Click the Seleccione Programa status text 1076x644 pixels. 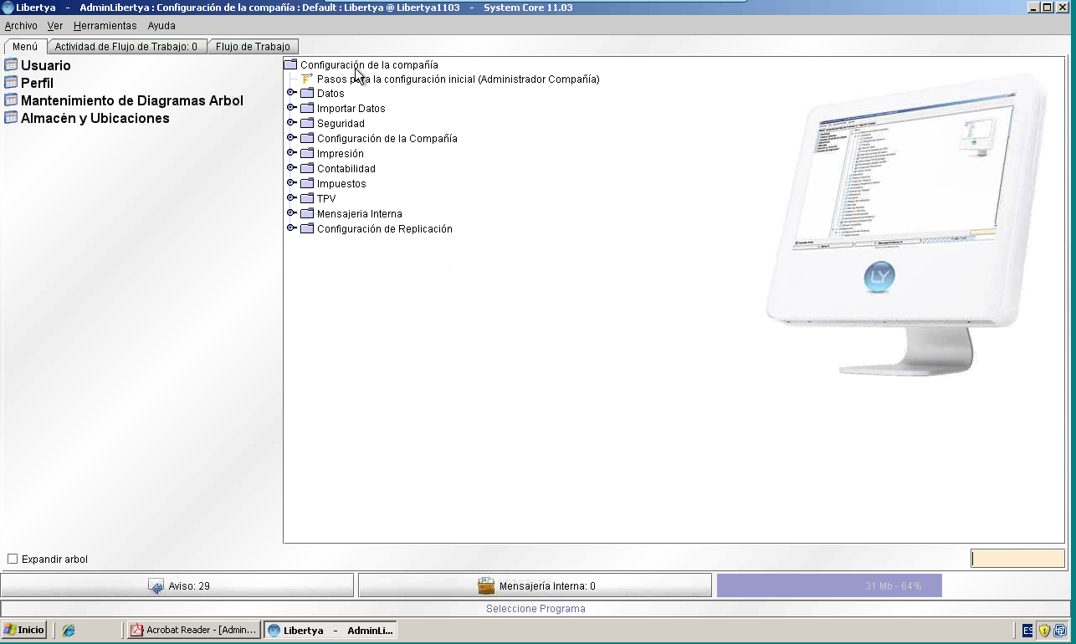[x=535, y=609]
